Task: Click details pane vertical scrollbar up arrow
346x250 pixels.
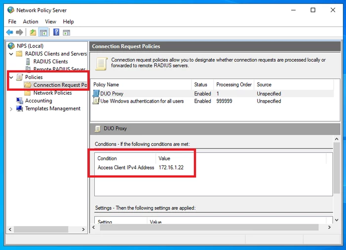Action: pos(337,139)
